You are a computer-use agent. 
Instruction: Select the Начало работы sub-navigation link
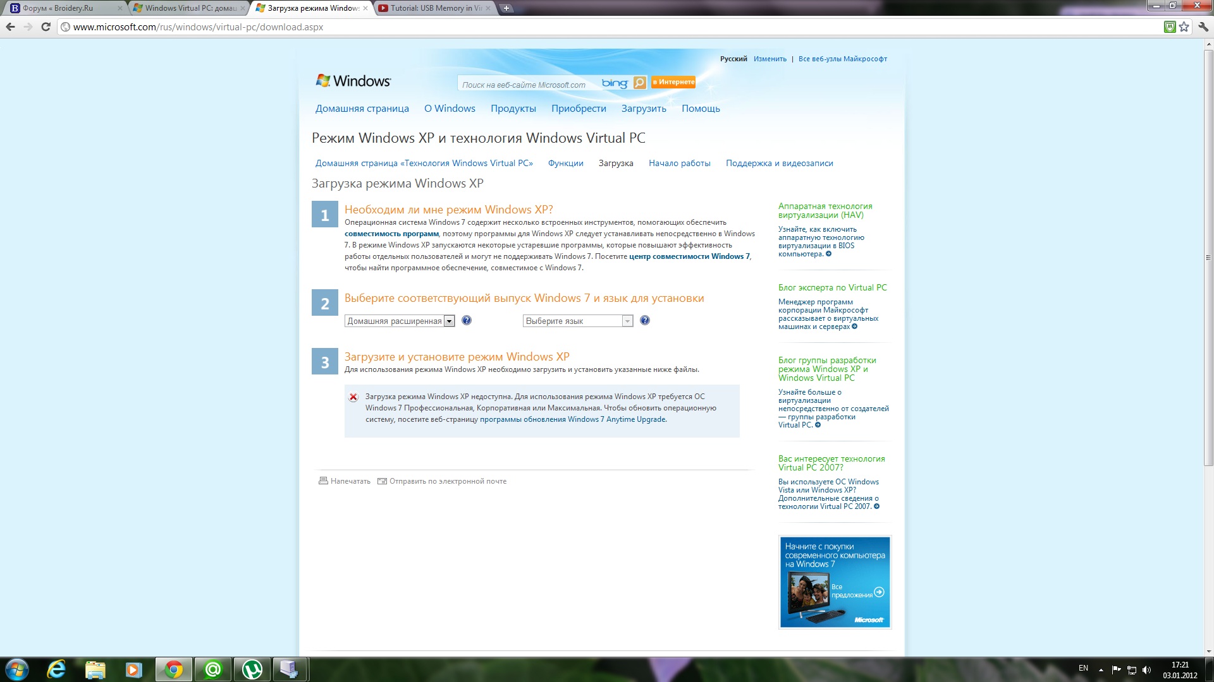pos(679,164)
